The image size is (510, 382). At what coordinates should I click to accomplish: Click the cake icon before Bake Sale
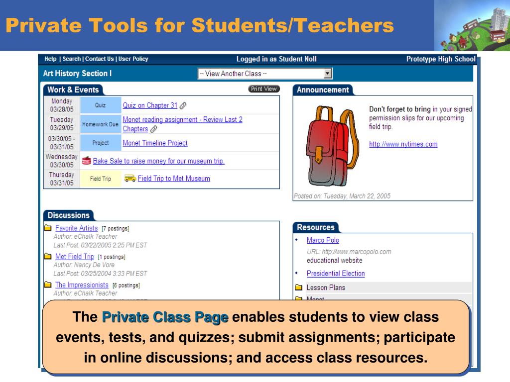[x=87, y=161]
